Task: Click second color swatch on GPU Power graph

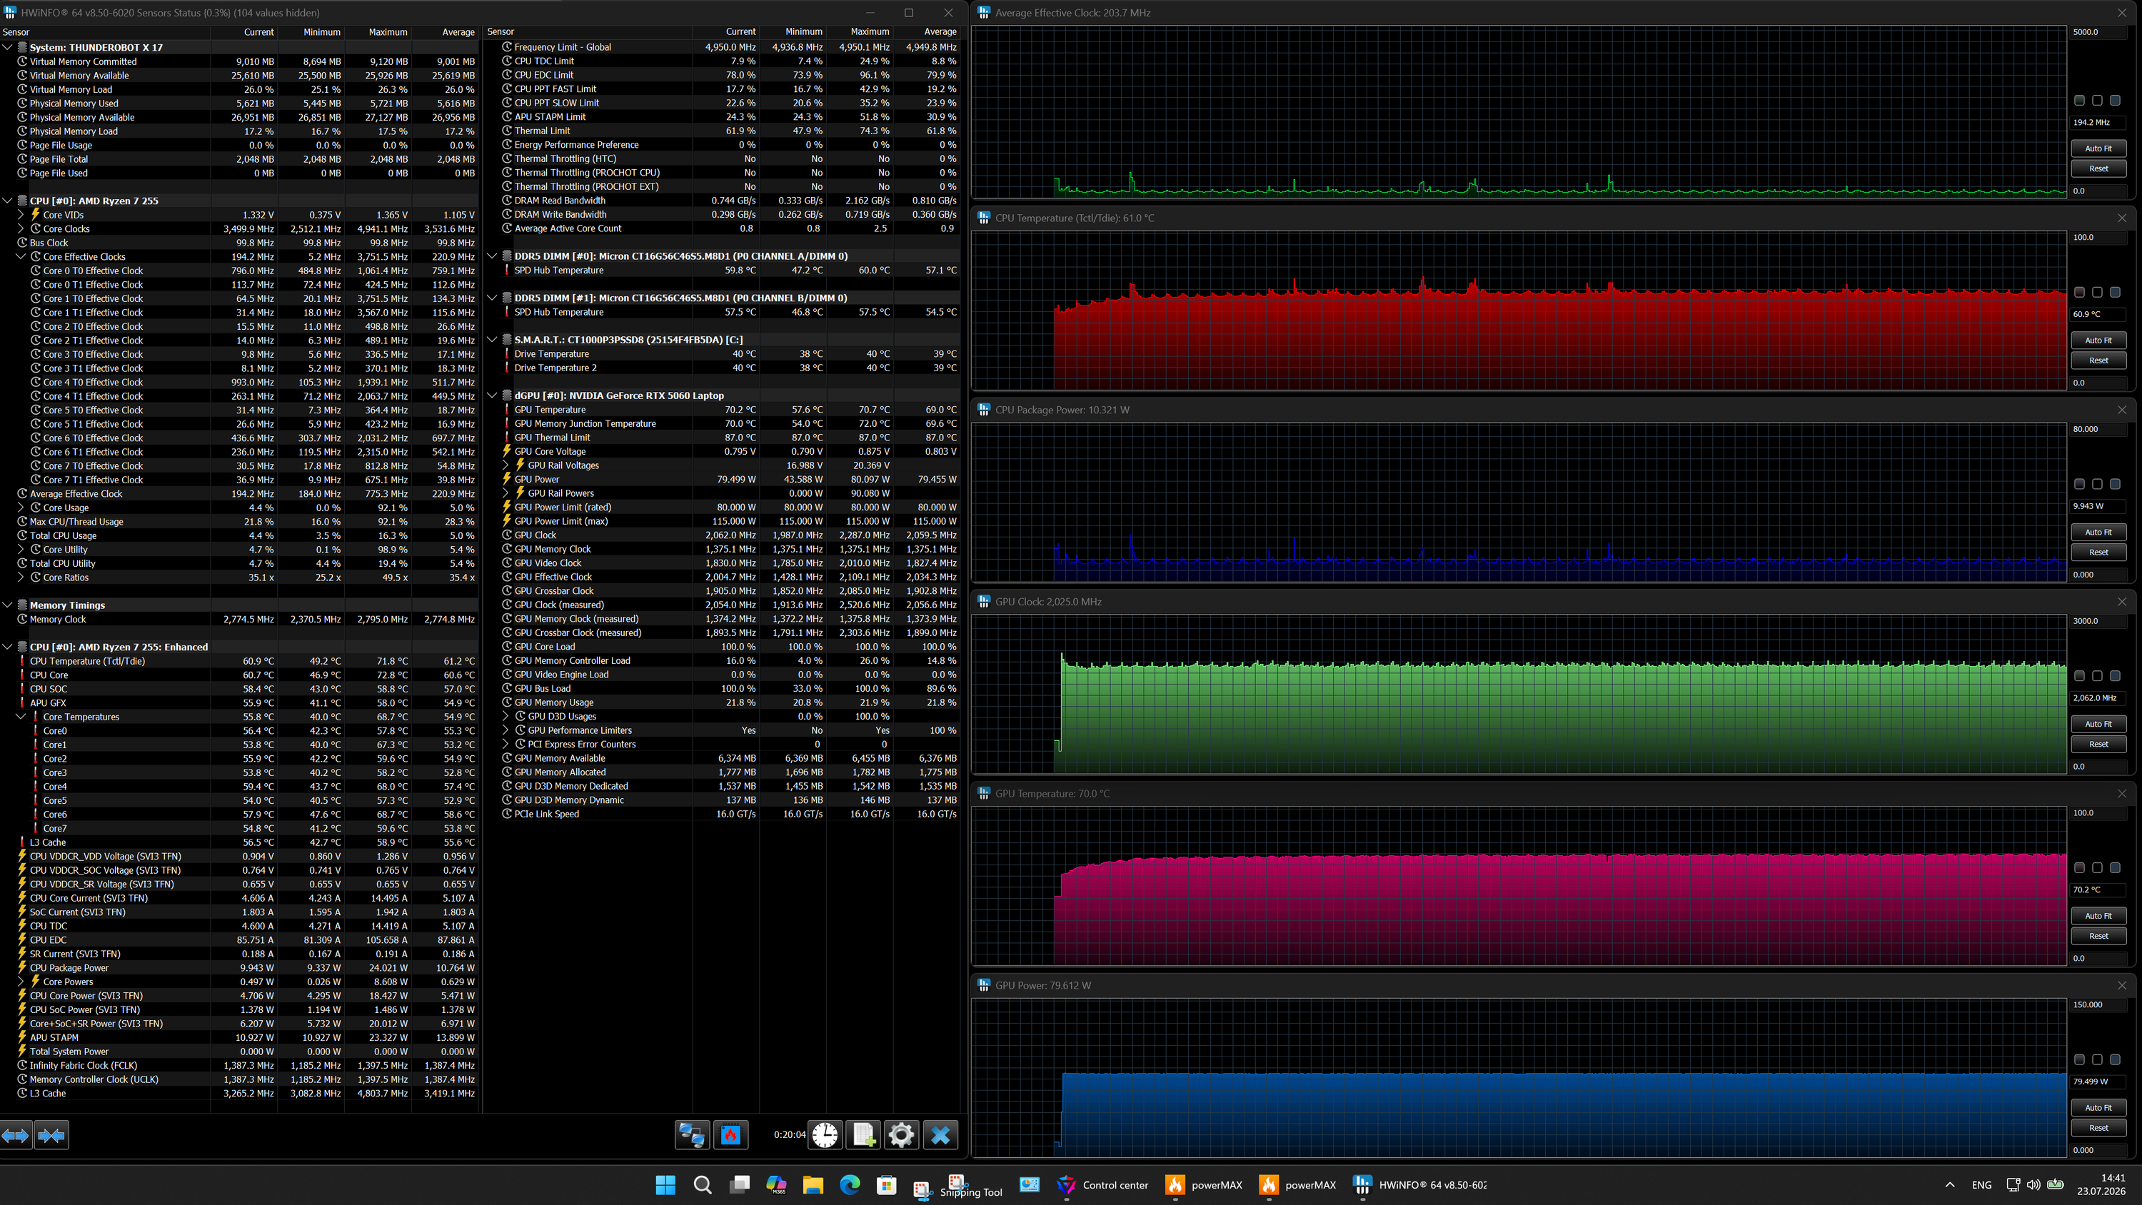Action: 2097,1059
